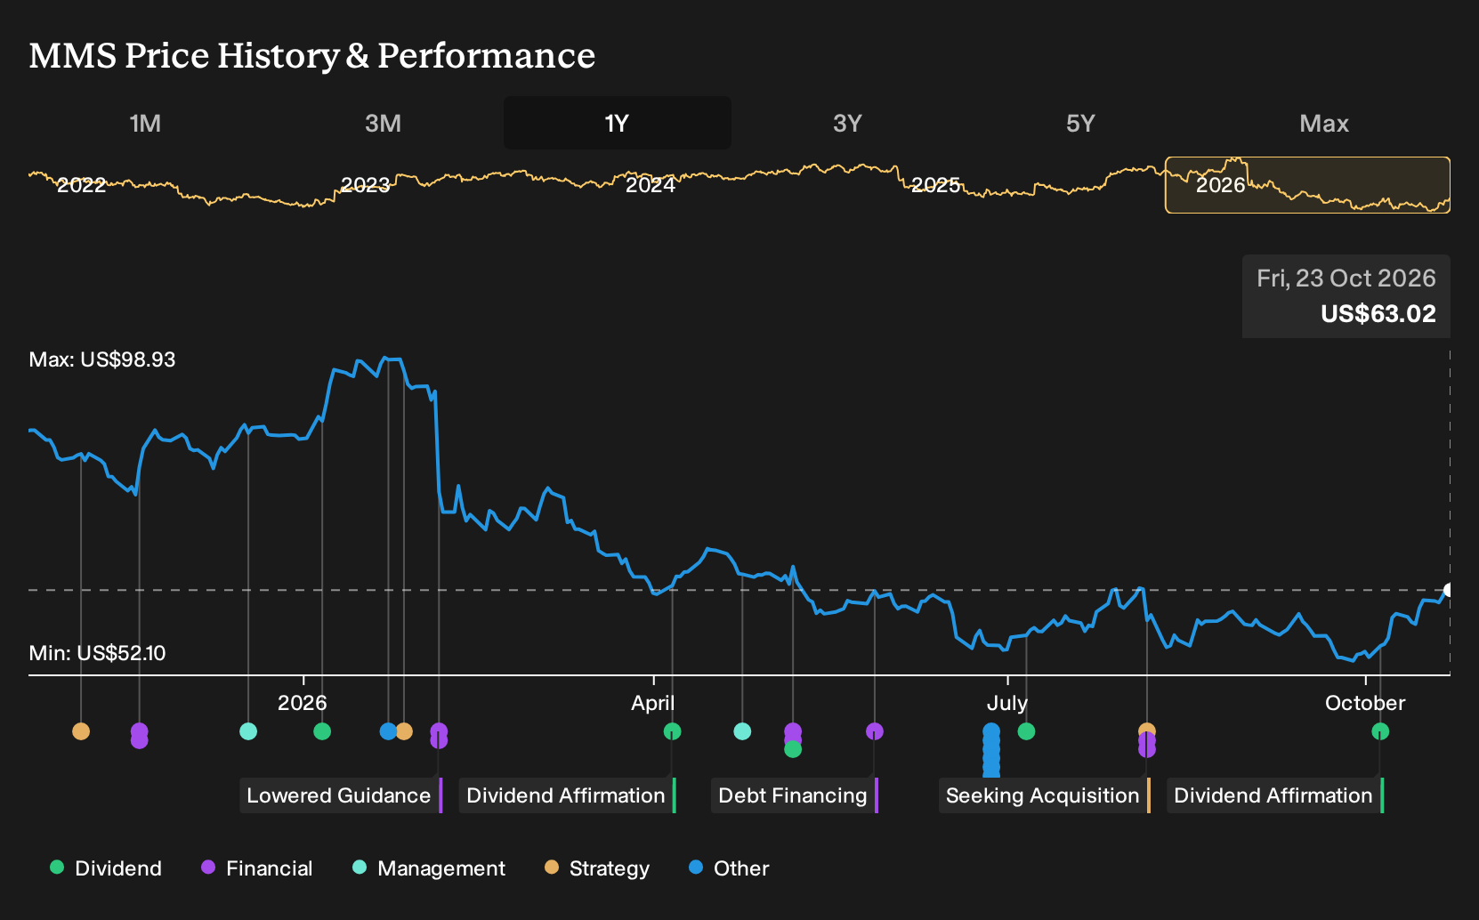Click the white endpoint dot on price line
The height and width of the screenshot is (920, 1479).
(x=1448, y=590)
